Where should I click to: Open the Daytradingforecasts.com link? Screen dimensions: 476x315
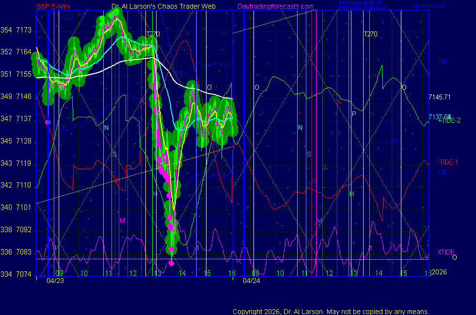tap(275, 6)
